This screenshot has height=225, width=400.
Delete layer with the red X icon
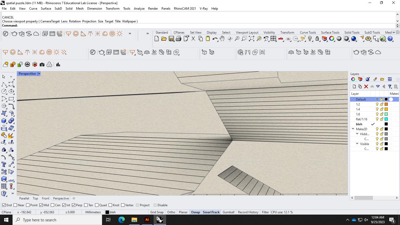[x=366, y=86]
